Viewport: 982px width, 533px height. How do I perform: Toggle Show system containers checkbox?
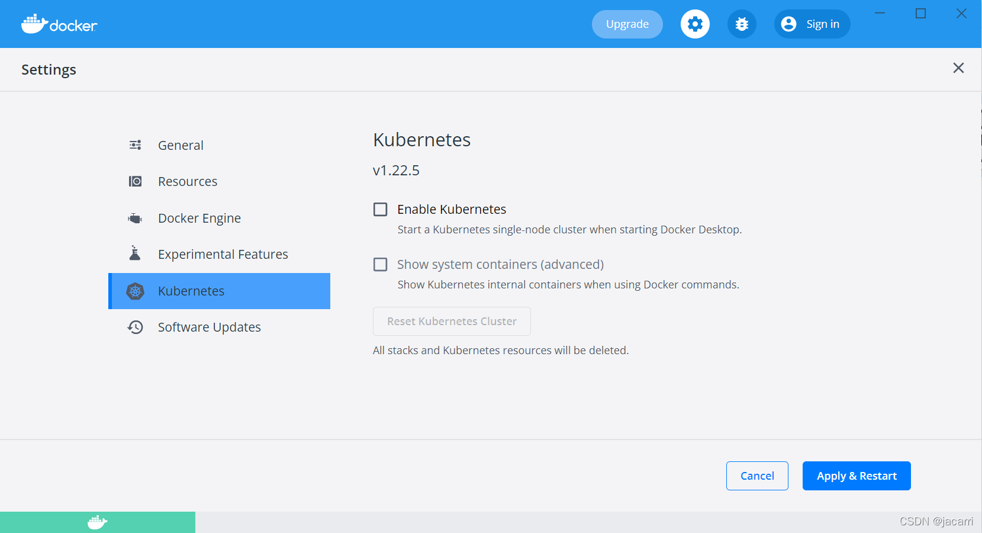[381, 264]
